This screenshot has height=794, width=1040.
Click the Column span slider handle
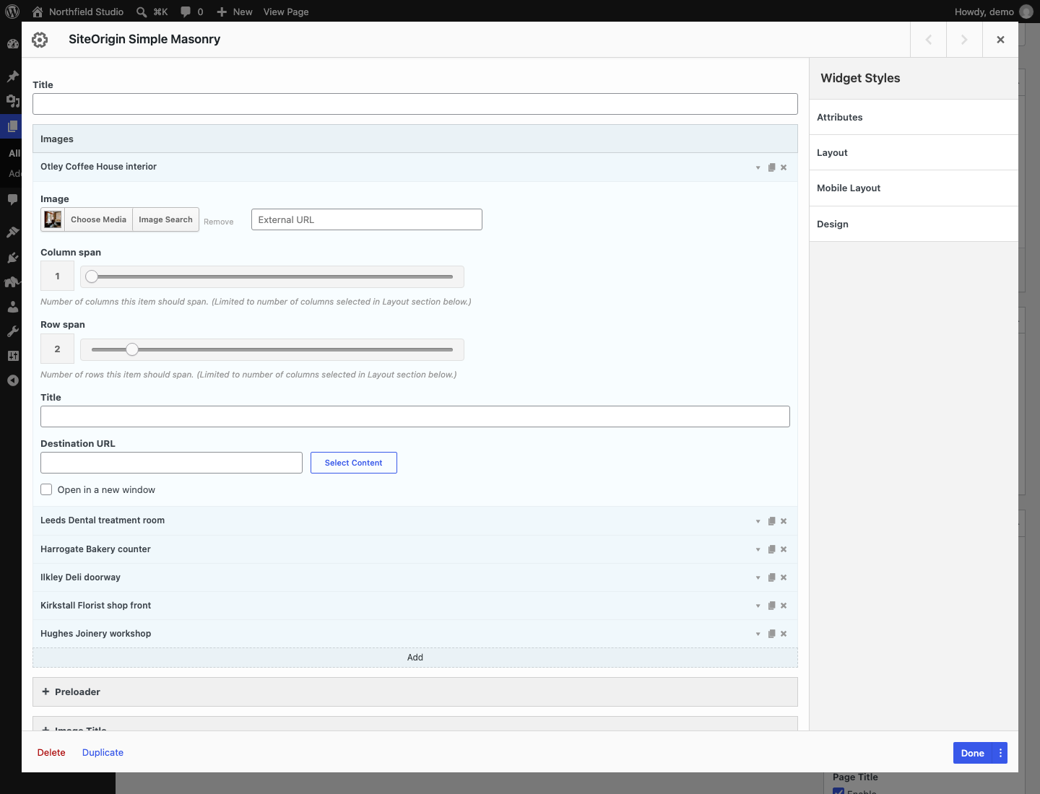pyautogui.click(x=92, y=276)
